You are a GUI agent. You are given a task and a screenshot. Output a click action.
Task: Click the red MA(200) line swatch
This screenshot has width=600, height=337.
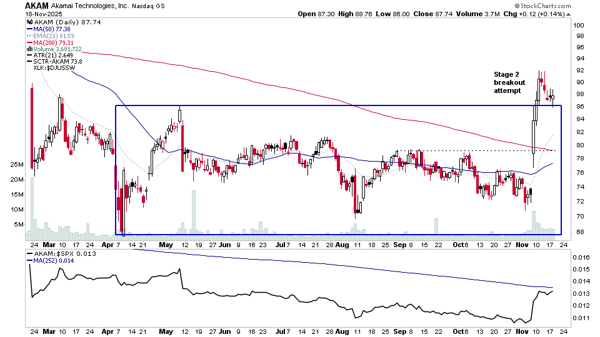coord(29,43)
